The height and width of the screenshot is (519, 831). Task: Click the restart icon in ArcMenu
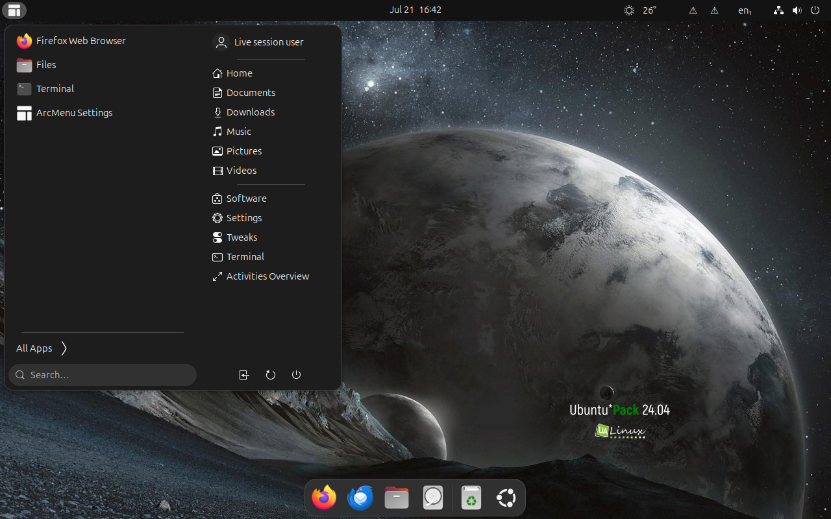point(271,375)
